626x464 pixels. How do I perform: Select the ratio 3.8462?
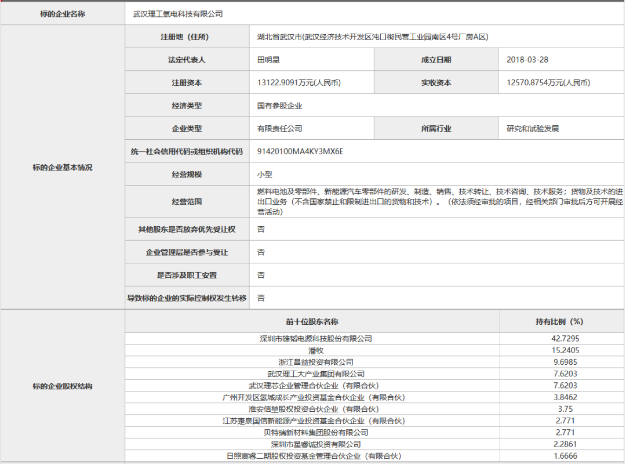click(x=565, y=397)
